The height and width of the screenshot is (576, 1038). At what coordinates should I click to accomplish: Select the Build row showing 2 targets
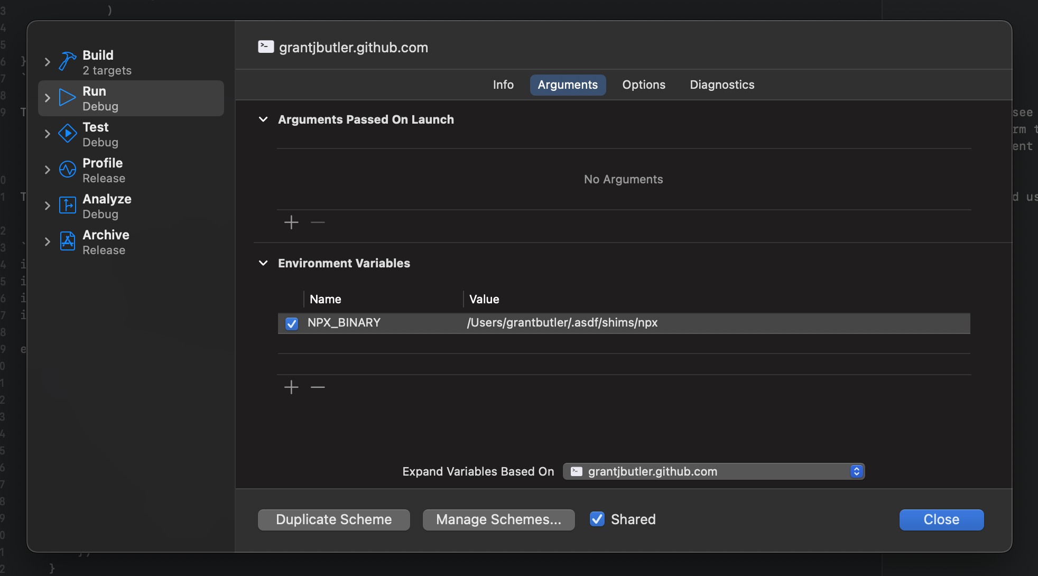coord(131,62)
